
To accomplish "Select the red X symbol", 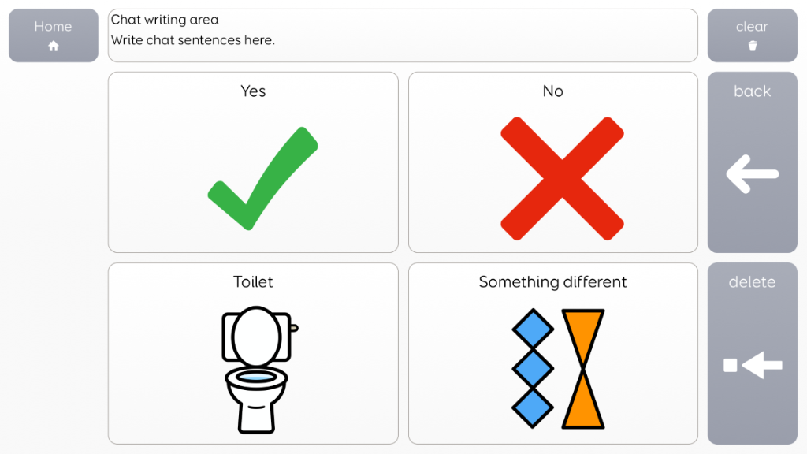I will pyautogui.click(x=562, y=178).
